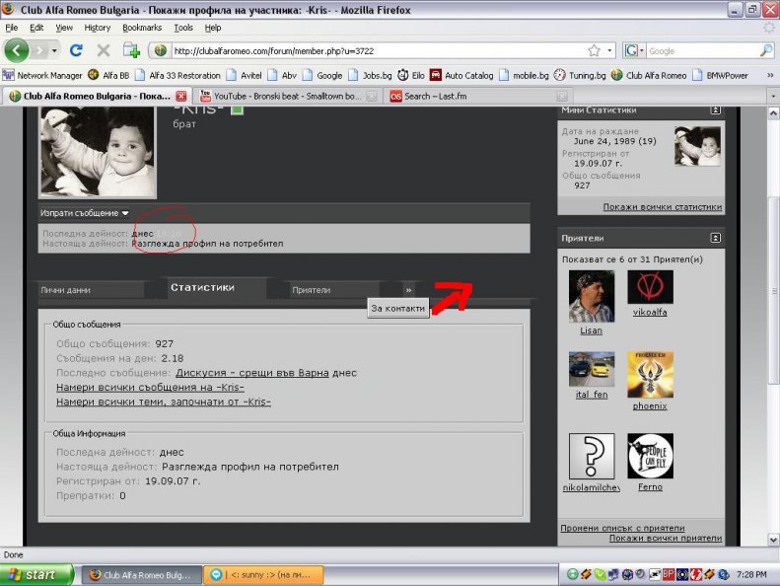
Task: Click Покажи всички статистики link
Action: click(x=662, y=207)
